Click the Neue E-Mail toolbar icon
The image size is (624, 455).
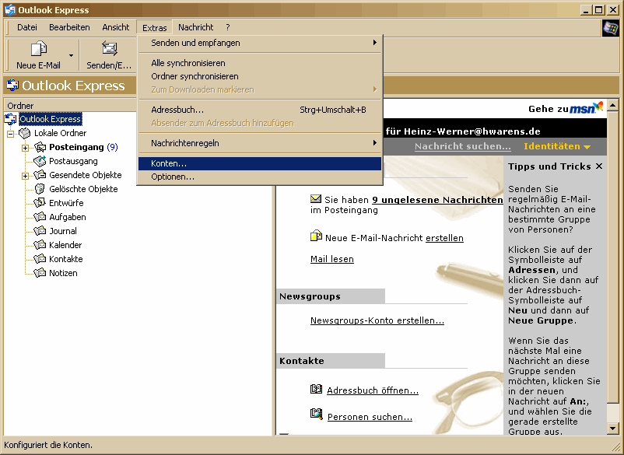(x=39, y=49)
